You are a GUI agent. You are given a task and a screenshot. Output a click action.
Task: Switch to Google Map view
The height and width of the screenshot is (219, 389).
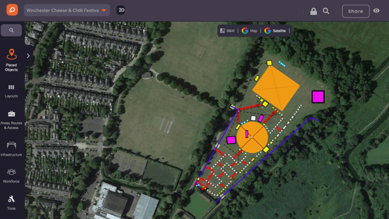tap(250, 31)
